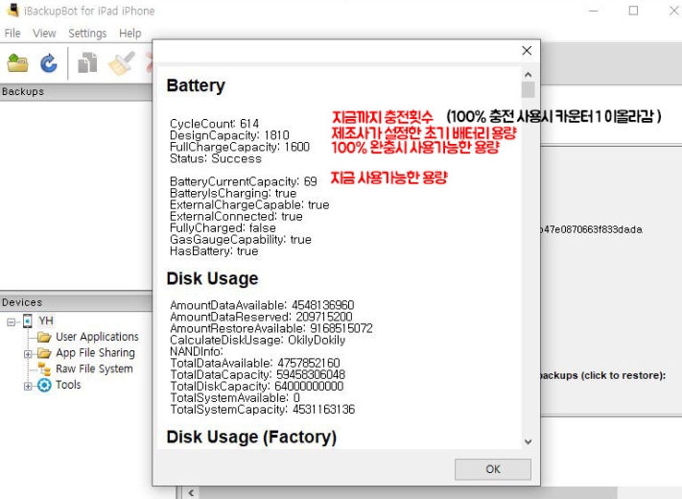Minimize the iBackupBot window
Image resolution: width=682 pixels, height=499 pixels.
[593, 11]
